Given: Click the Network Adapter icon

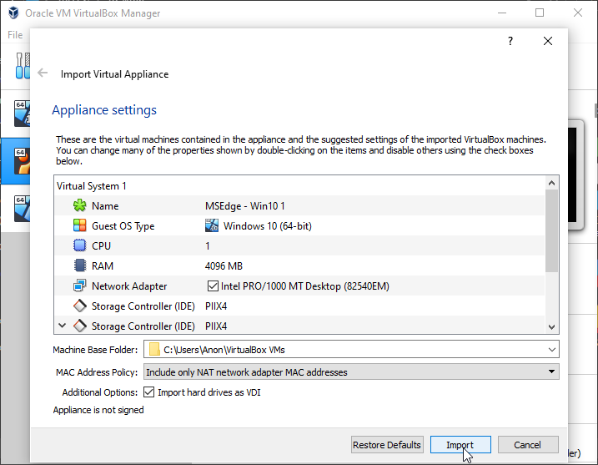Looking at the screenshot, I should [80, 286].
